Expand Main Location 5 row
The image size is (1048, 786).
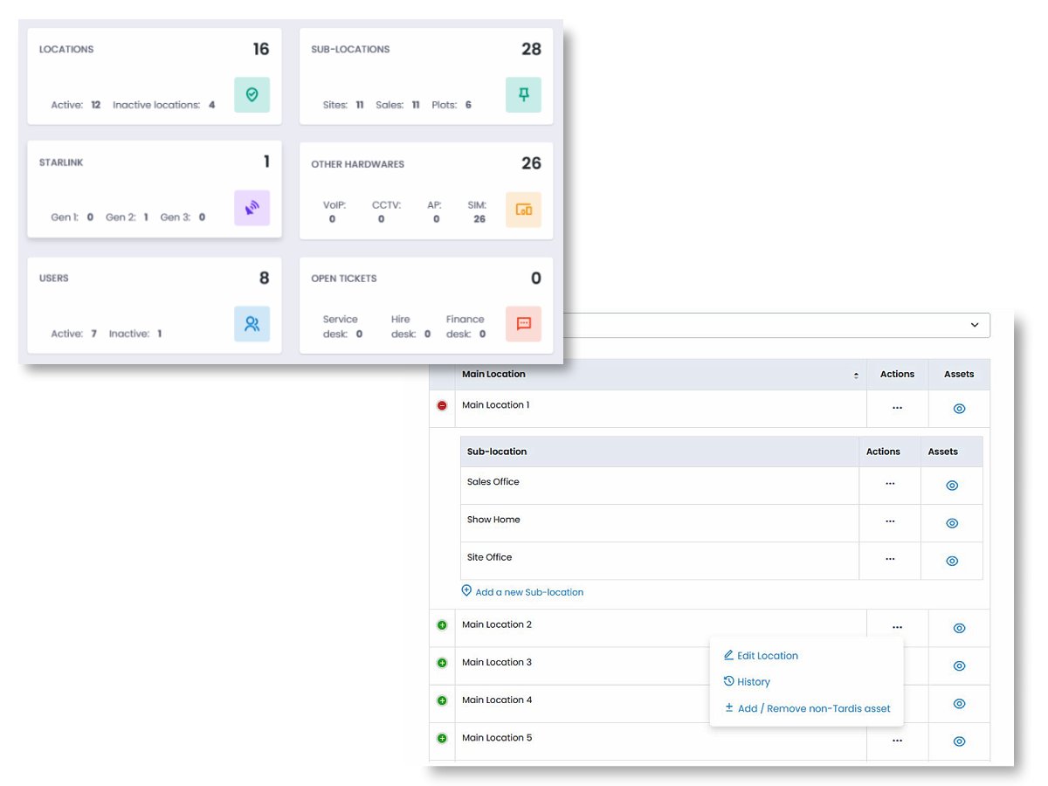(442, 739)
